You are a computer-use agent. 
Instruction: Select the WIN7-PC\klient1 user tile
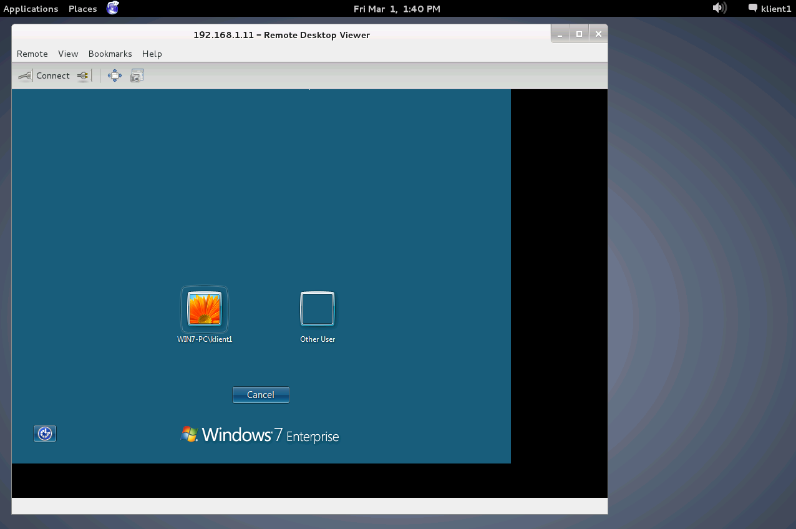click(205, 309)
